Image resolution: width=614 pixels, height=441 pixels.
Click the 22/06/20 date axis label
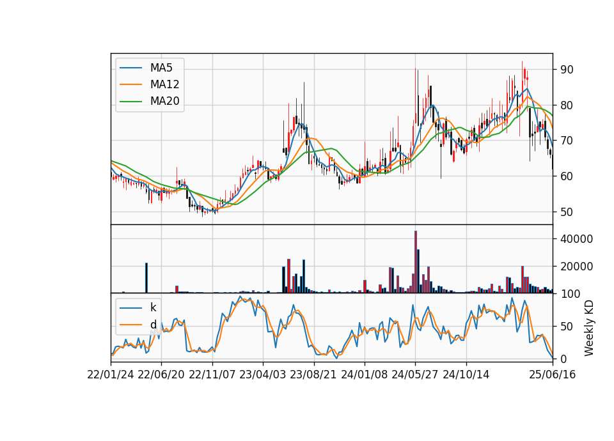pos(161,375)
